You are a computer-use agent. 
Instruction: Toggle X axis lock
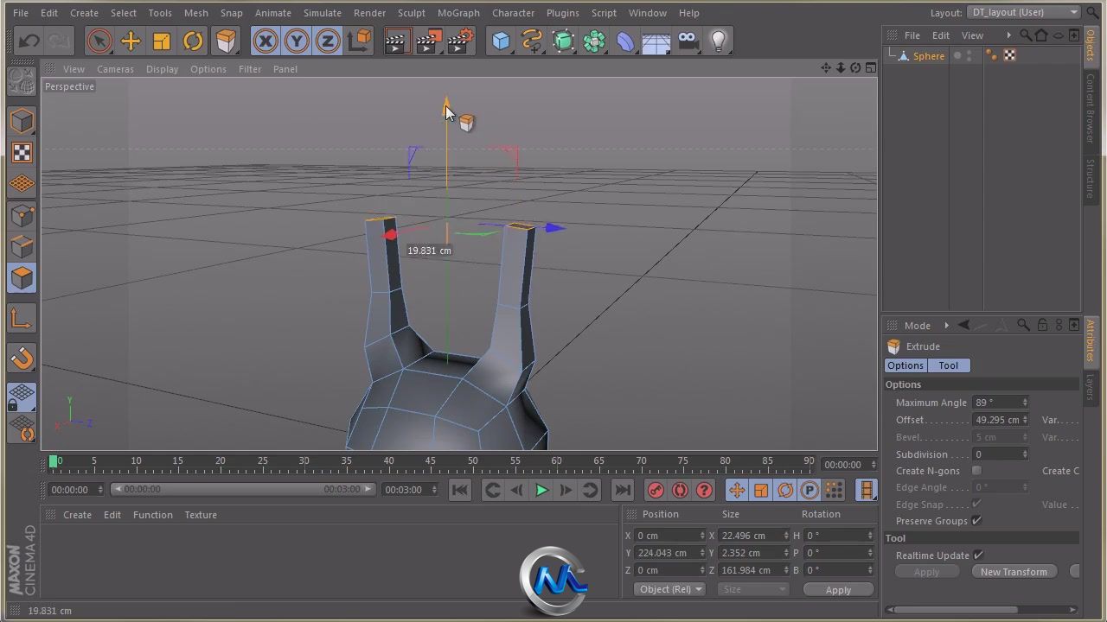tap(266, 41)
